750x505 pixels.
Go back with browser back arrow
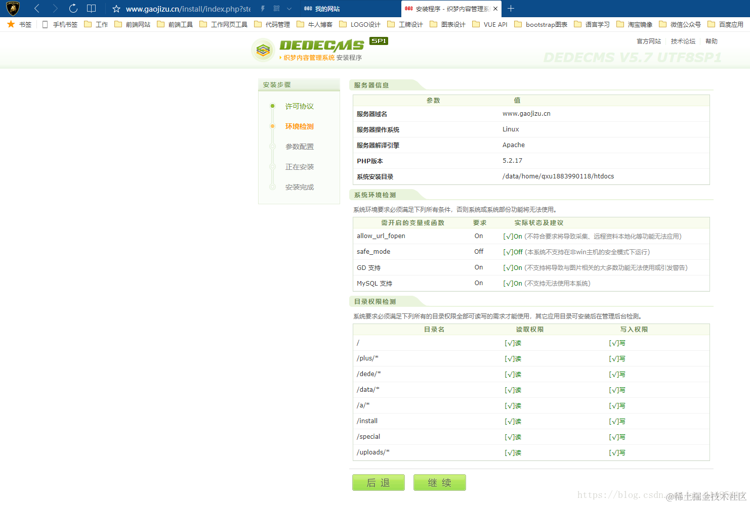coord(37,9)
